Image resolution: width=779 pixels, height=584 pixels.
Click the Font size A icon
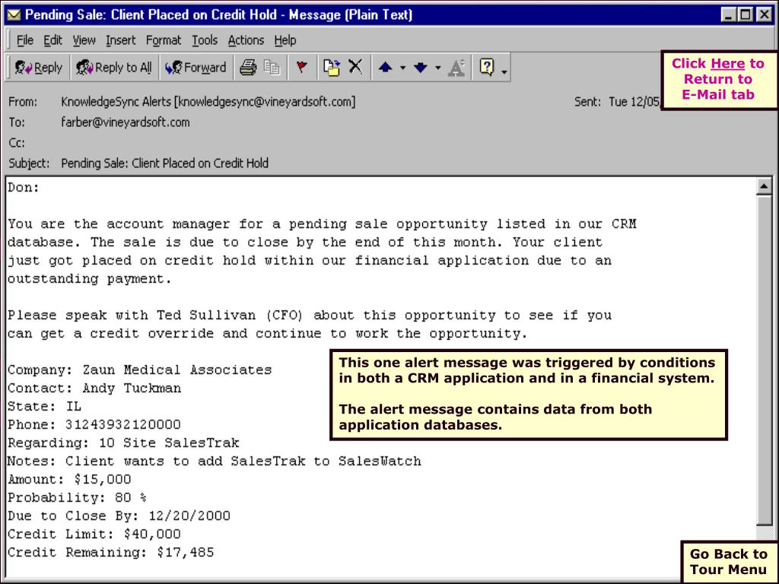pyautogui.click(x=456, y=68)
